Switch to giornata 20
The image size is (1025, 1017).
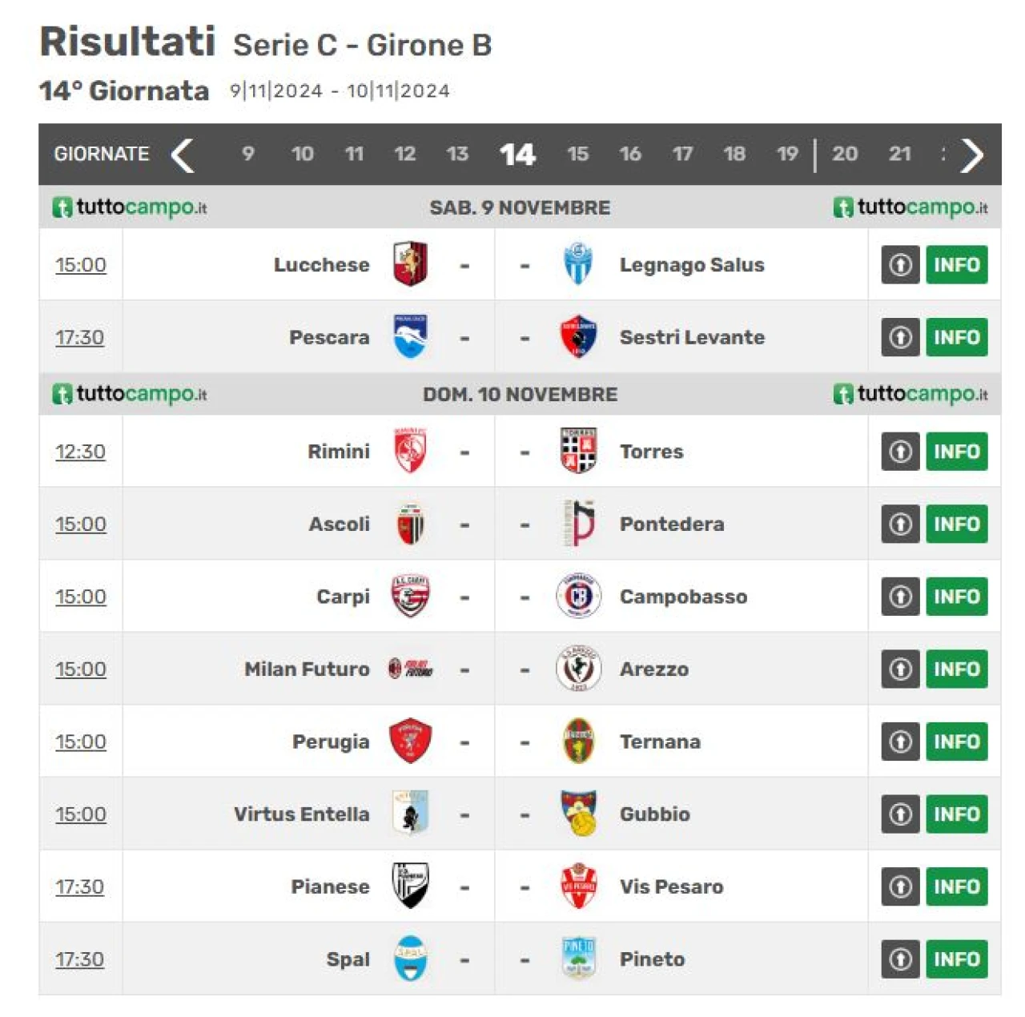(x=845, y=154)
